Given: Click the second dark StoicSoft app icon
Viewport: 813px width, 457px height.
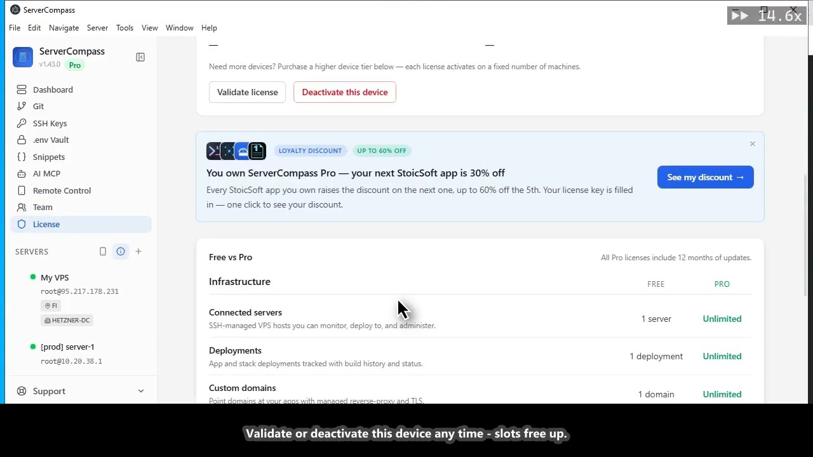Looking at the screenshot, I should 228,150.
